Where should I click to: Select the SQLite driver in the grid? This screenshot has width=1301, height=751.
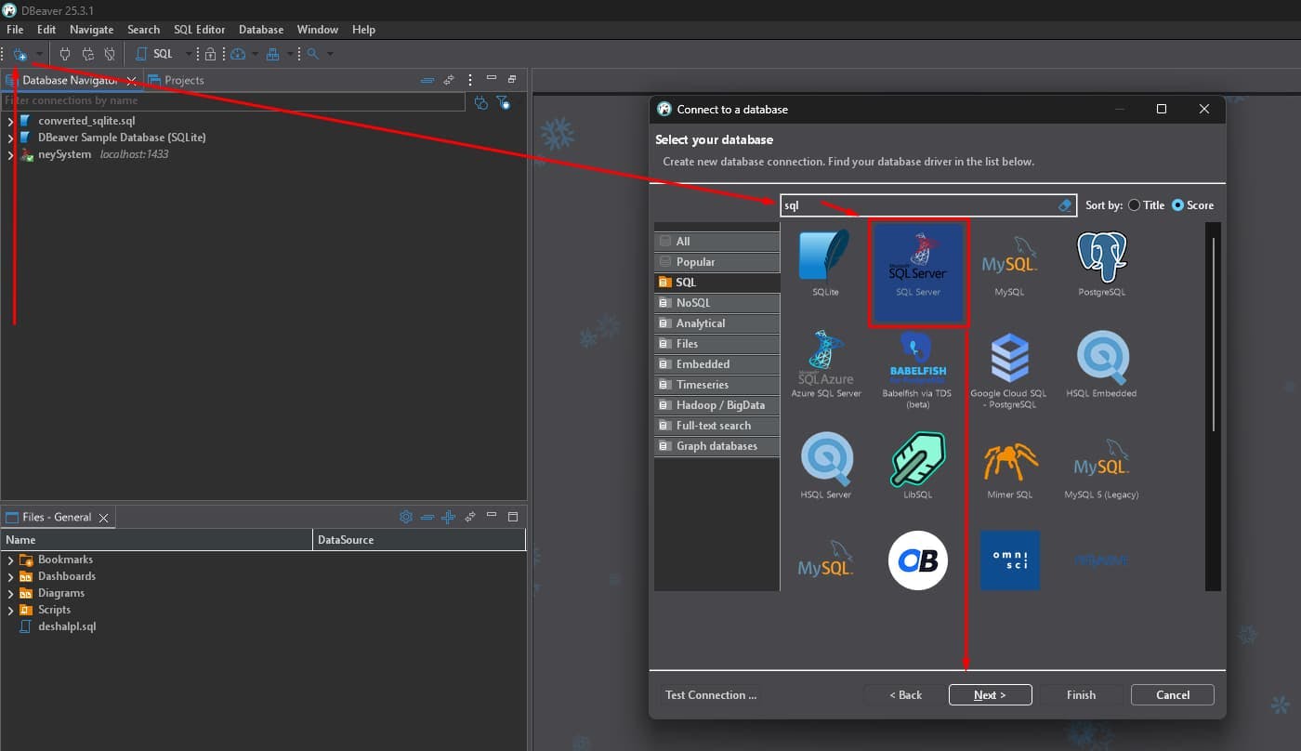826,263
